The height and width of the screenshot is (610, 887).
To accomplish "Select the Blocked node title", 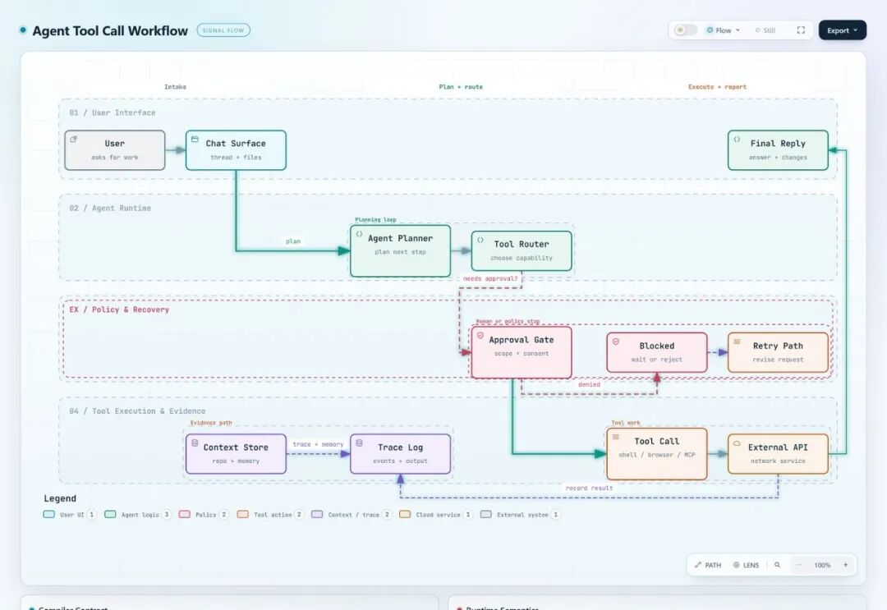I will pyautogui.click(x=657, y=346).
